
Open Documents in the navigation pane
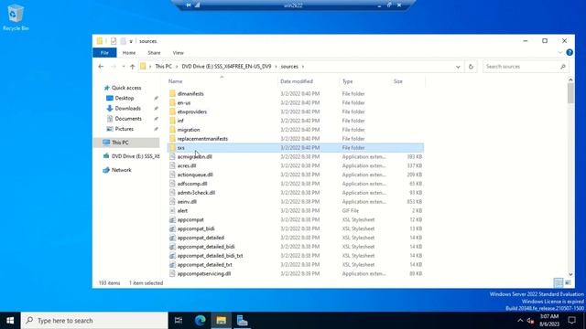coord(128,119)
